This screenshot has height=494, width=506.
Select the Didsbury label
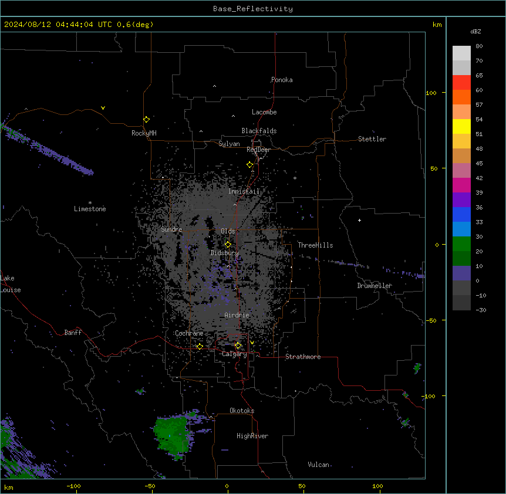(225, 253)
